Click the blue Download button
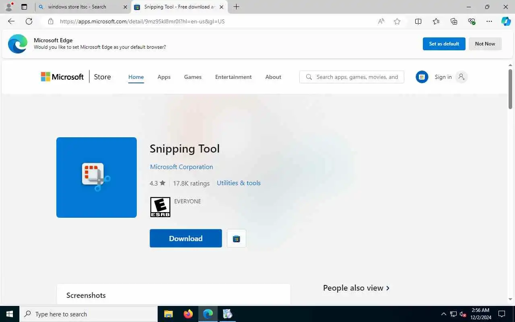Viewport: 515px width, 322px height. tap(186, 239)
